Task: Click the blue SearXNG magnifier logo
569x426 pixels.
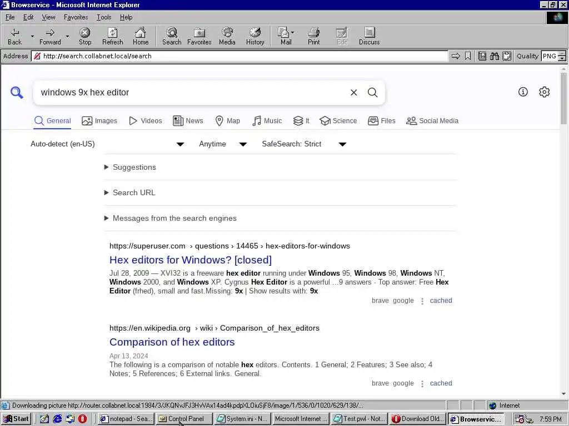Action: point(17,93)
